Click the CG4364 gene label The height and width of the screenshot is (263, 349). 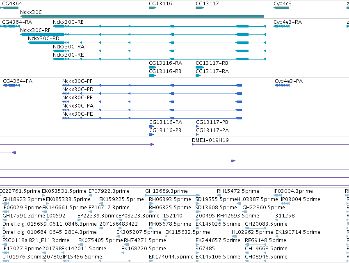pyautogui.click(x=12, y=4)
